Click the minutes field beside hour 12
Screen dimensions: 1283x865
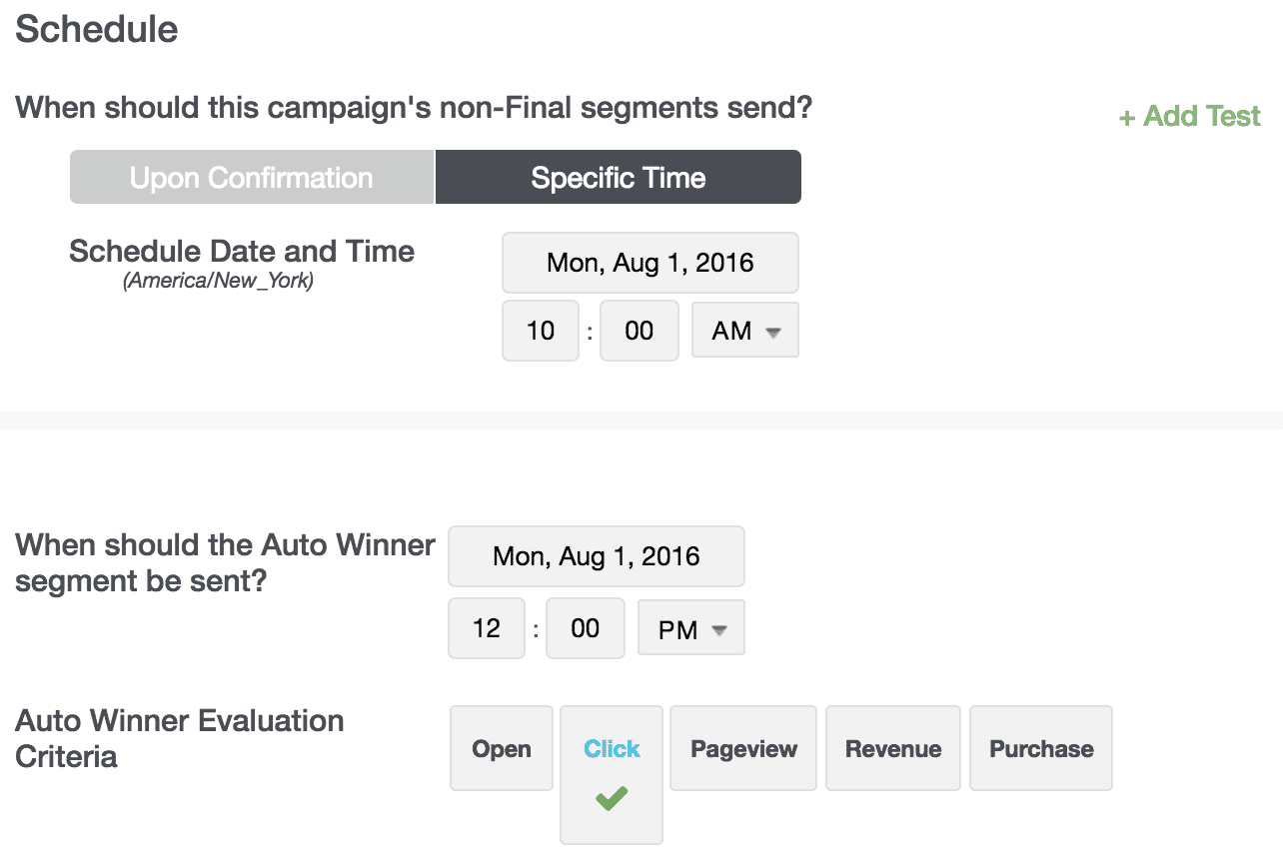pyautogui.click(x=585, y=628)
